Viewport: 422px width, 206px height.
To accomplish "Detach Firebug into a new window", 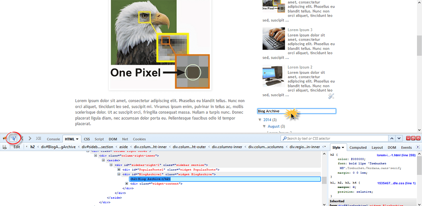I will pos(413,139).
